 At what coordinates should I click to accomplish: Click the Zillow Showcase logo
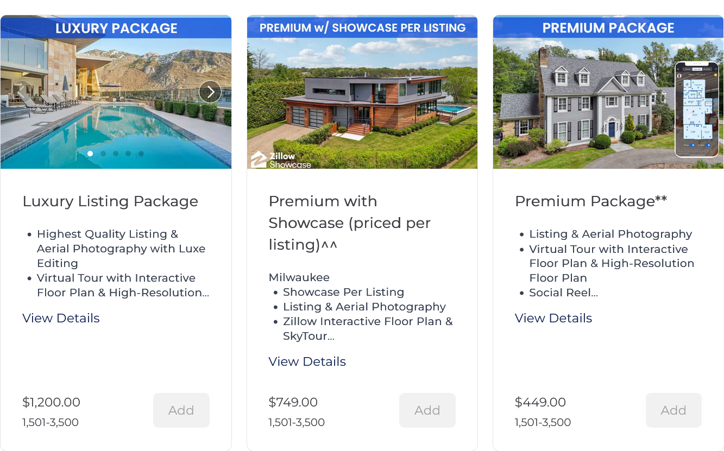[x=281, y=160]
